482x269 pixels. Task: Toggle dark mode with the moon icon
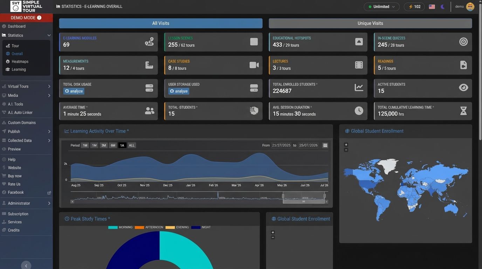442,7
